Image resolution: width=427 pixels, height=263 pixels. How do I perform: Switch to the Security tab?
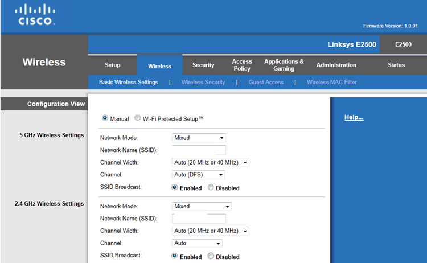click(203, 65)
